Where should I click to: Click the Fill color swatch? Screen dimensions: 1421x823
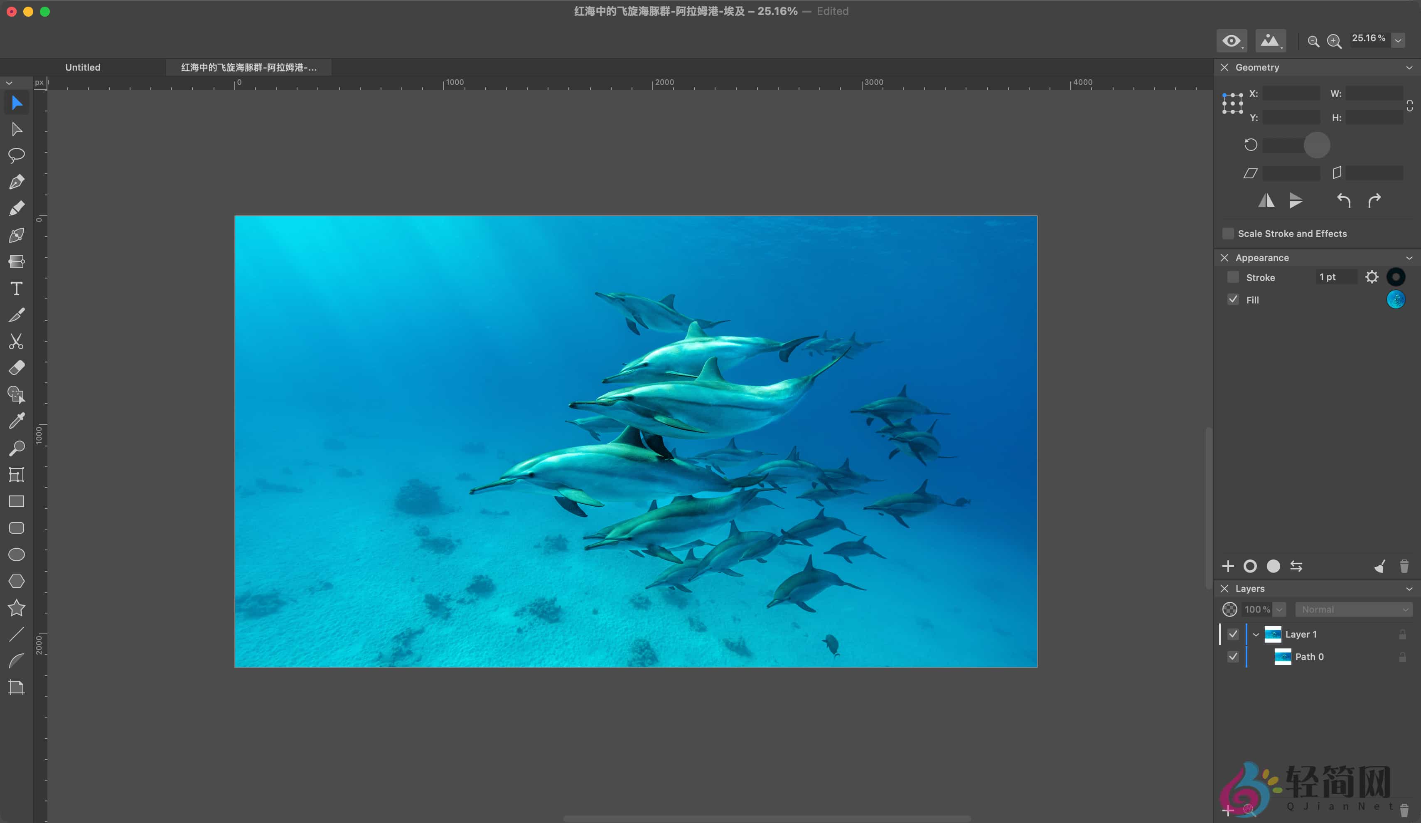(x=1396, y=300)
